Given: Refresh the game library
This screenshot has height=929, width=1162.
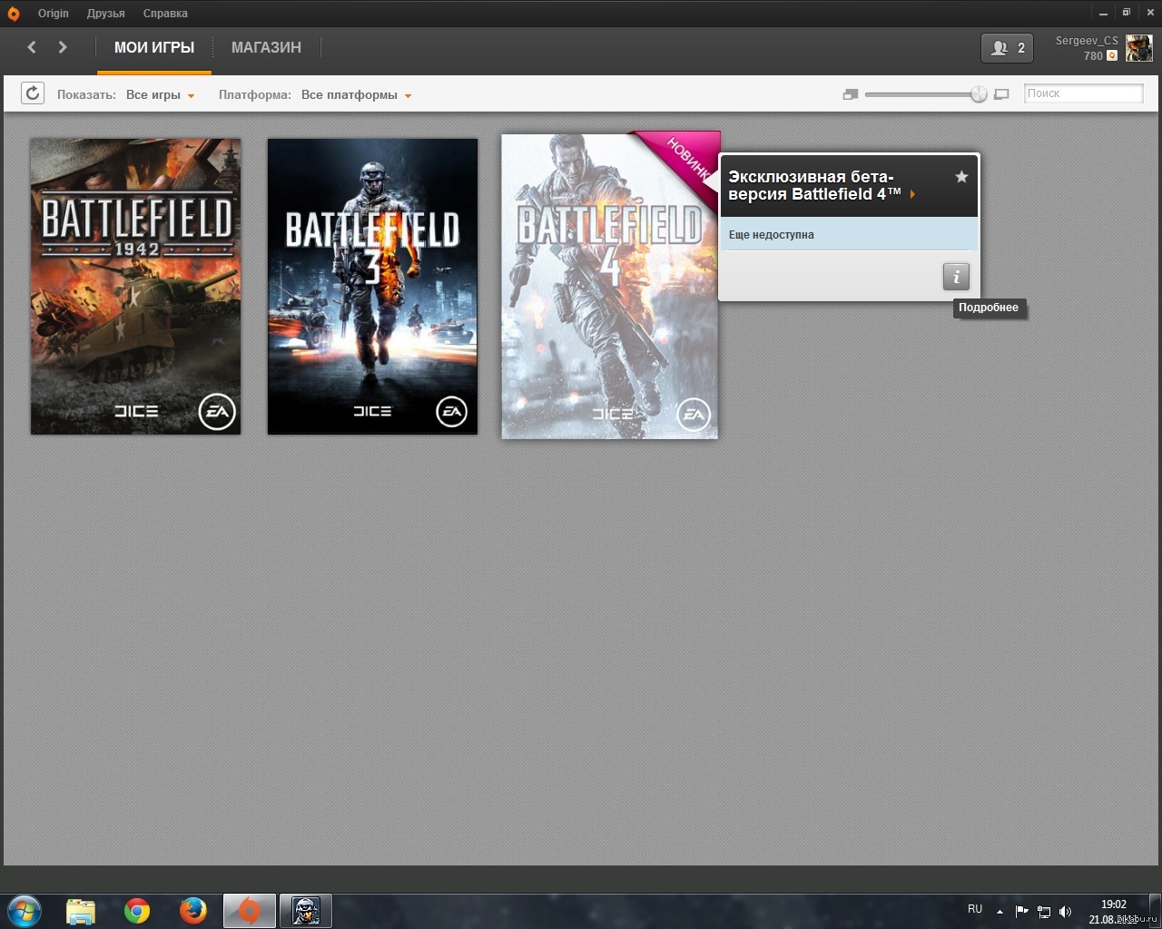Looking at the screenshot, I should [33, 93].
